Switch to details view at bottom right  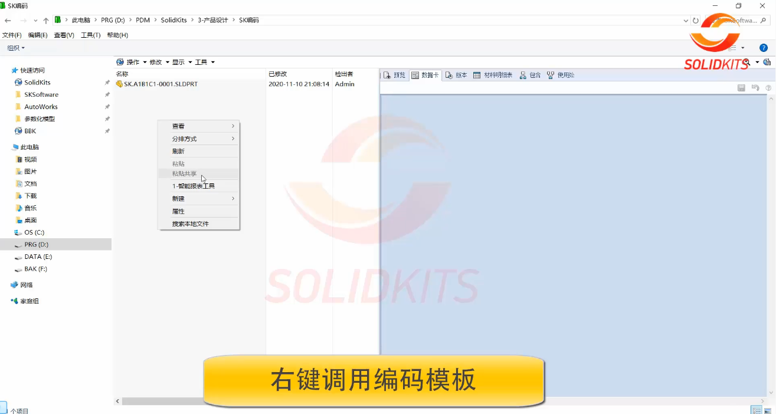756,410
